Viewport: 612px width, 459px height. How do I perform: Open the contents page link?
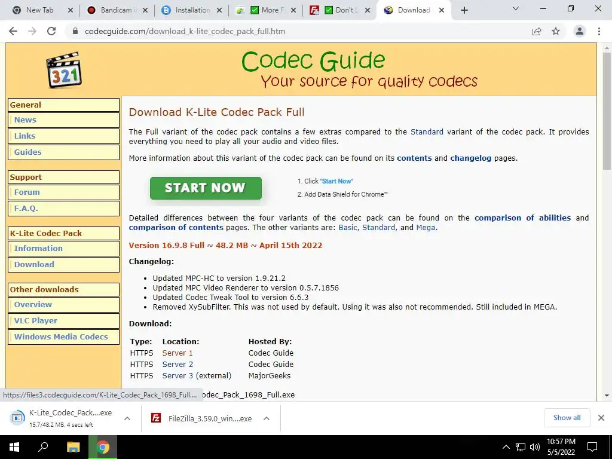click(x=414, y=158)
